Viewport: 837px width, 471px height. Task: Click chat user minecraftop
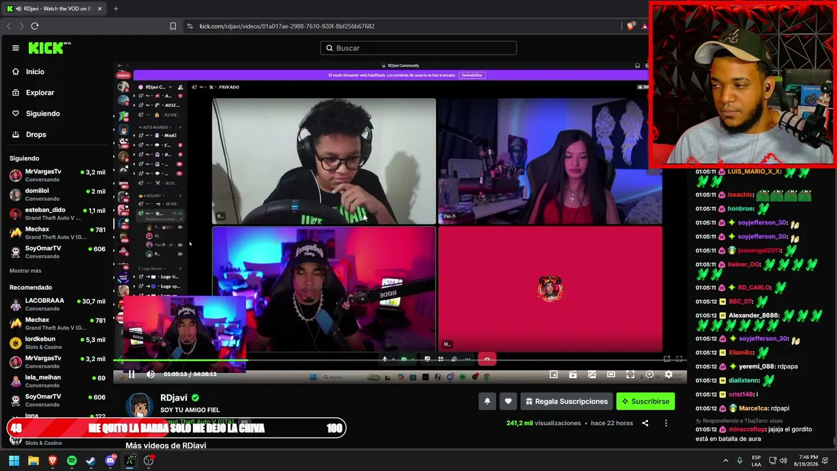point(747,429)
